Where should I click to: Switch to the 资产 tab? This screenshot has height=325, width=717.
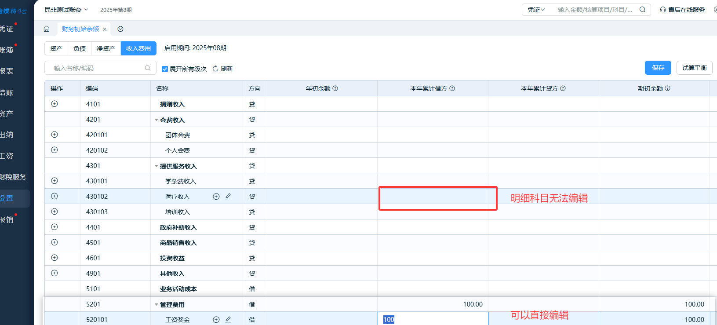(x=56, y=48)
